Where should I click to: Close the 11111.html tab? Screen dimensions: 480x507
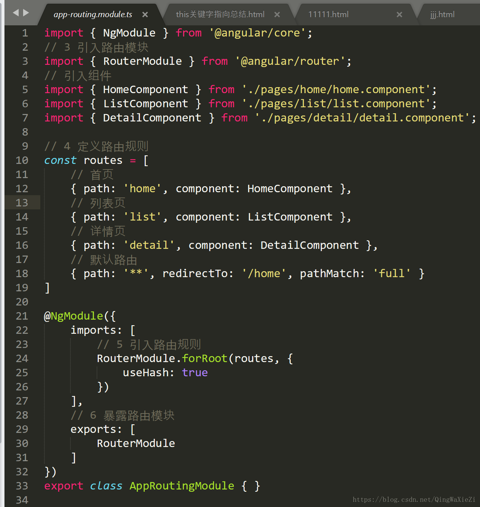coord(399,15)
